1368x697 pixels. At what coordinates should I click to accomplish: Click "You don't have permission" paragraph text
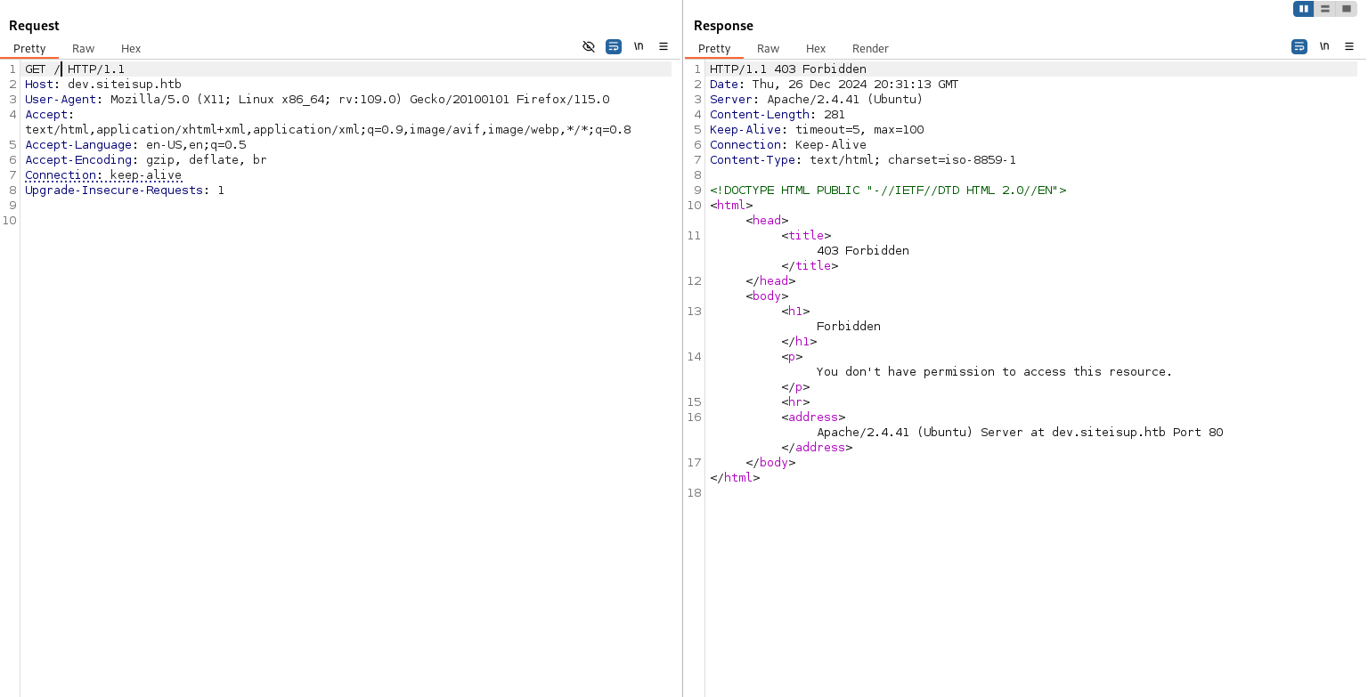(x=995, y=371)
